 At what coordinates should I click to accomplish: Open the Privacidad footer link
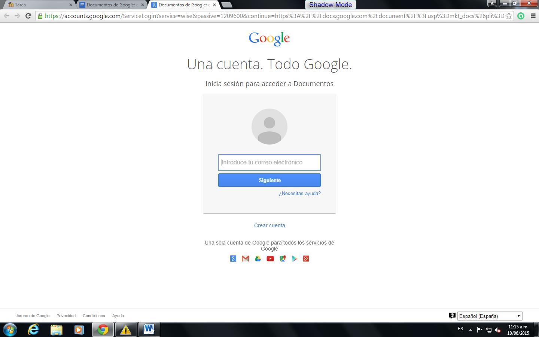(x=66, y=316)
